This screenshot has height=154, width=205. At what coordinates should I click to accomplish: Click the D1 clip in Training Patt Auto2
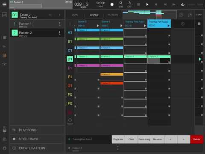coord(159,59)
